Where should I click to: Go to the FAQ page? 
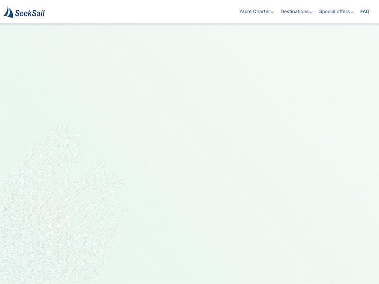pos(364,11)
